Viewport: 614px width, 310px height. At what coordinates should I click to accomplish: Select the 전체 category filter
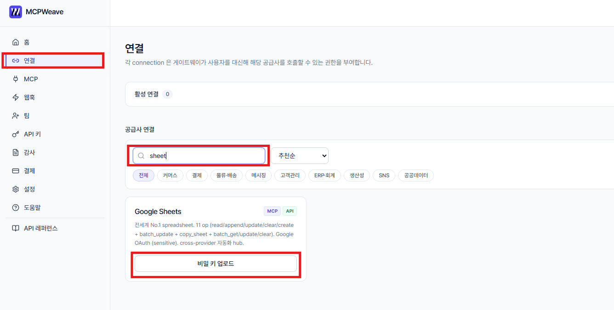[143, 175]
